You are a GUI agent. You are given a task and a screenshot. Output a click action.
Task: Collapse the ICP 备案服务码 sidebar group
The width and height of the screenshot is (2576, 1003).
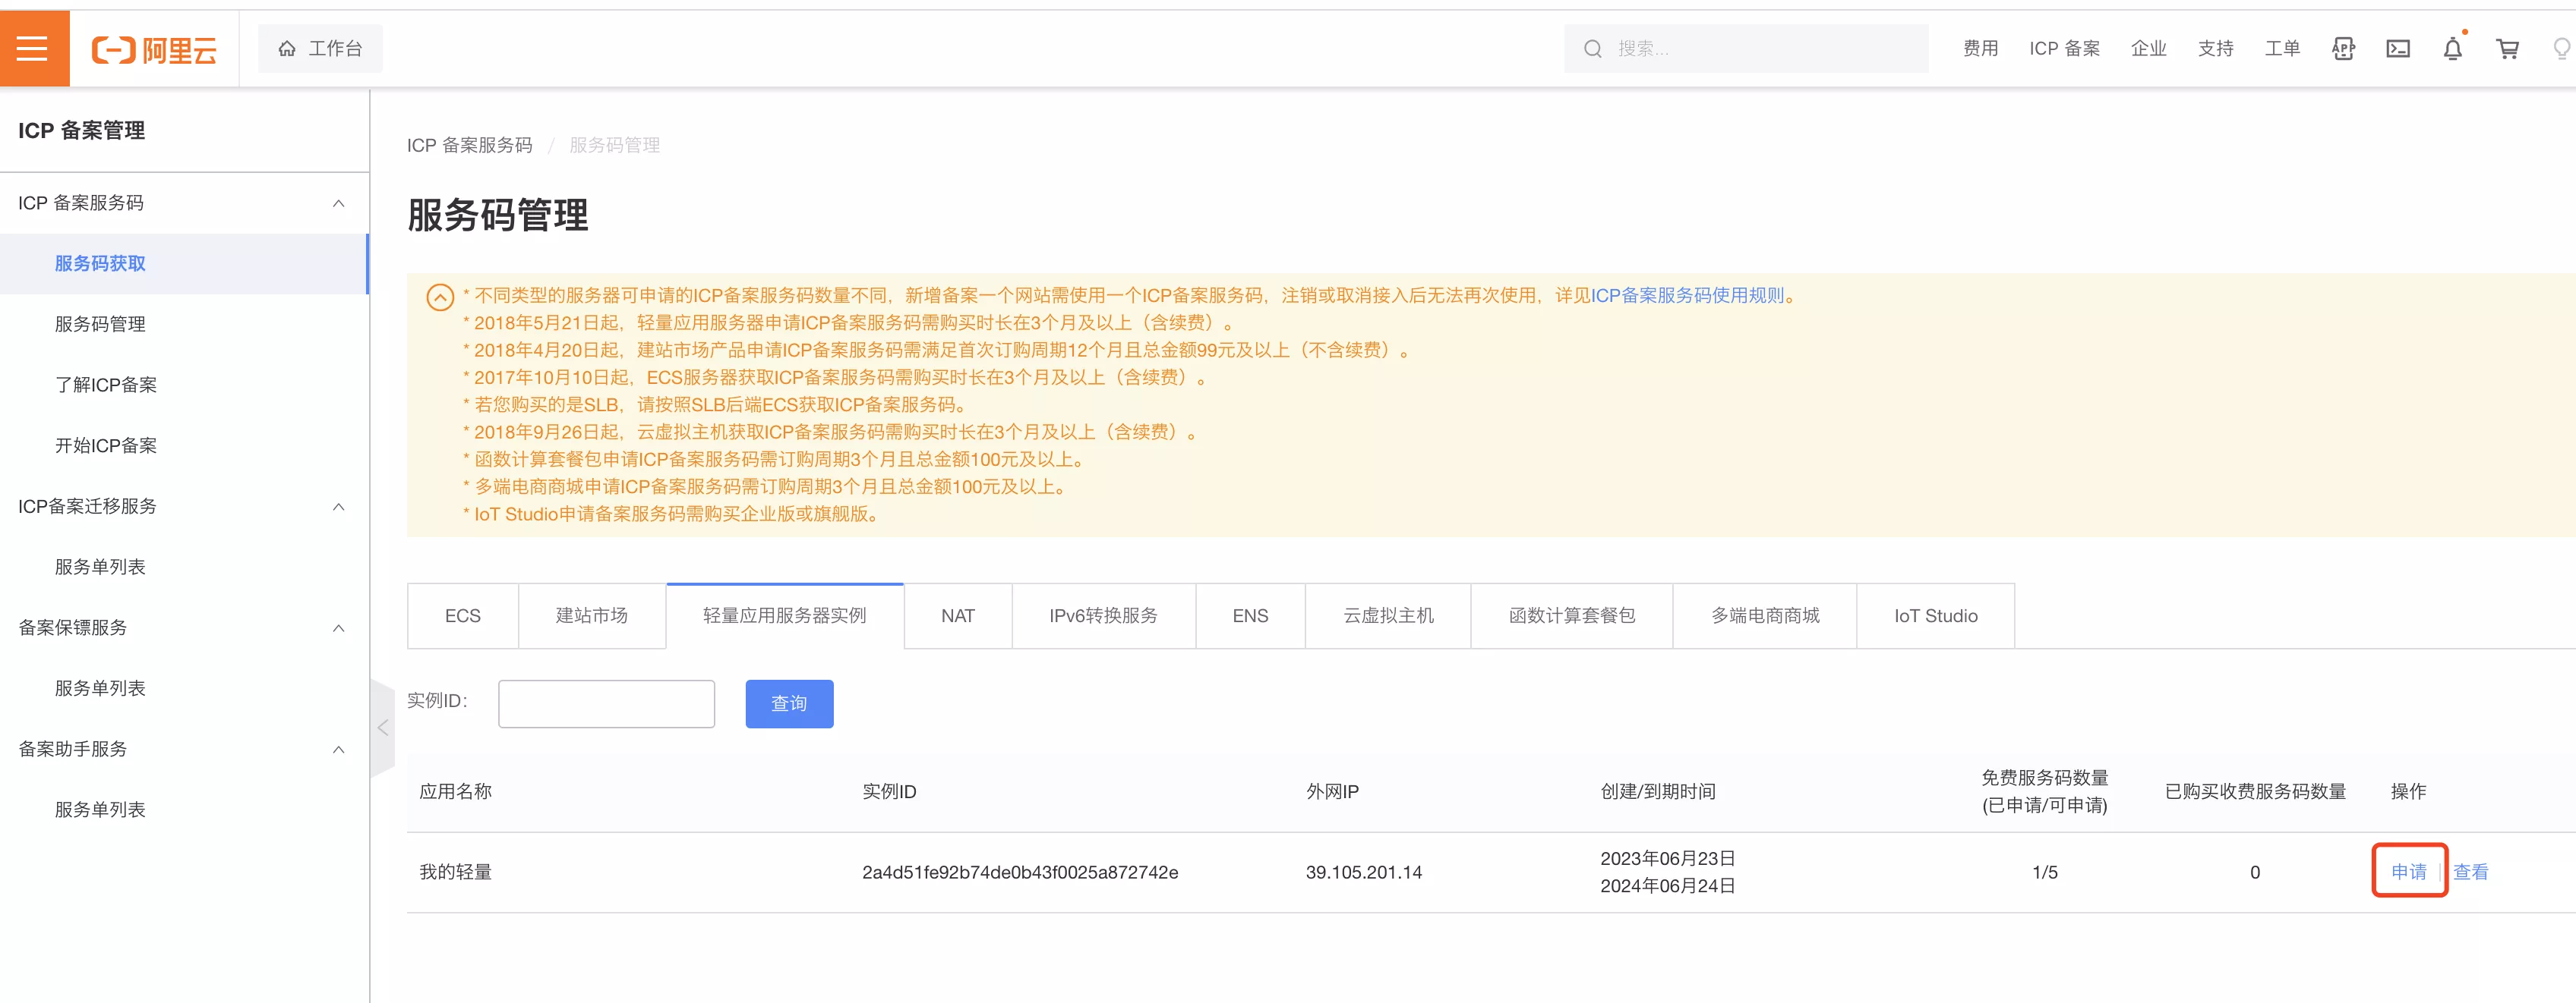[x=184, y=203]
